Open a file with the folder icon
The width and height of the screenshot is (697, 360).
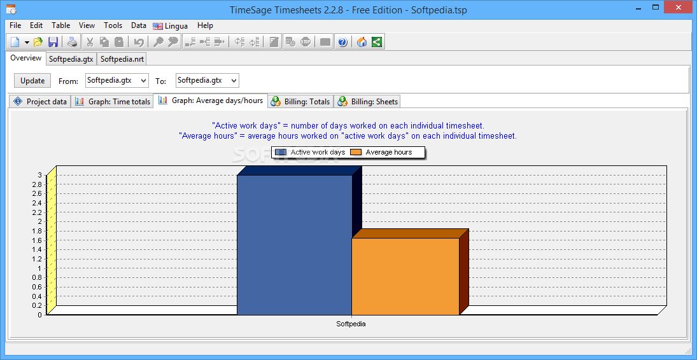pos(38,42)
